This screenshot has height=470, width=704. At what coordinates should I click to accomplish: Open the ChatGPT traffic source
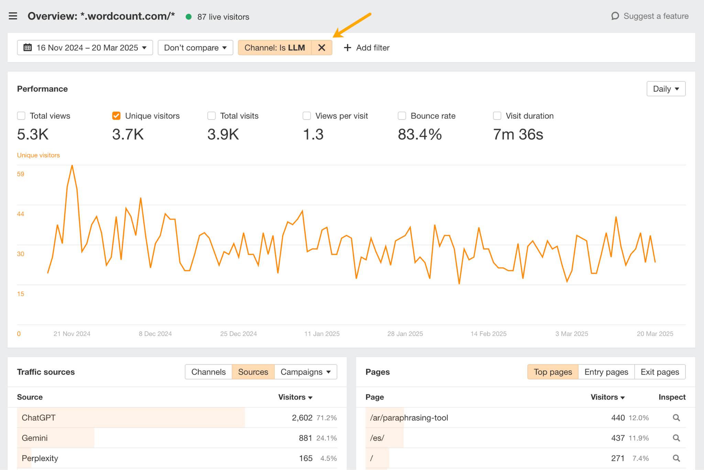coord(38,417)
